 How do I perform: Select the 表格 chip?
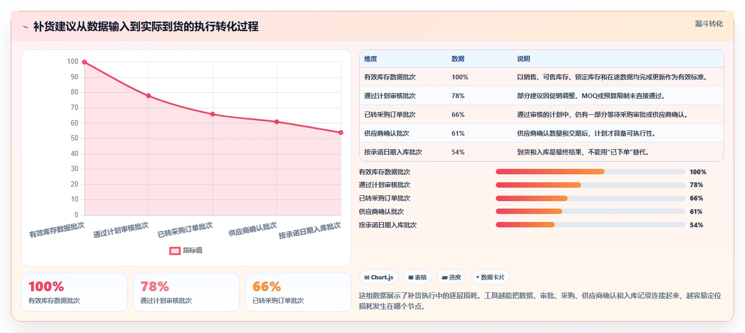[418, 277]
